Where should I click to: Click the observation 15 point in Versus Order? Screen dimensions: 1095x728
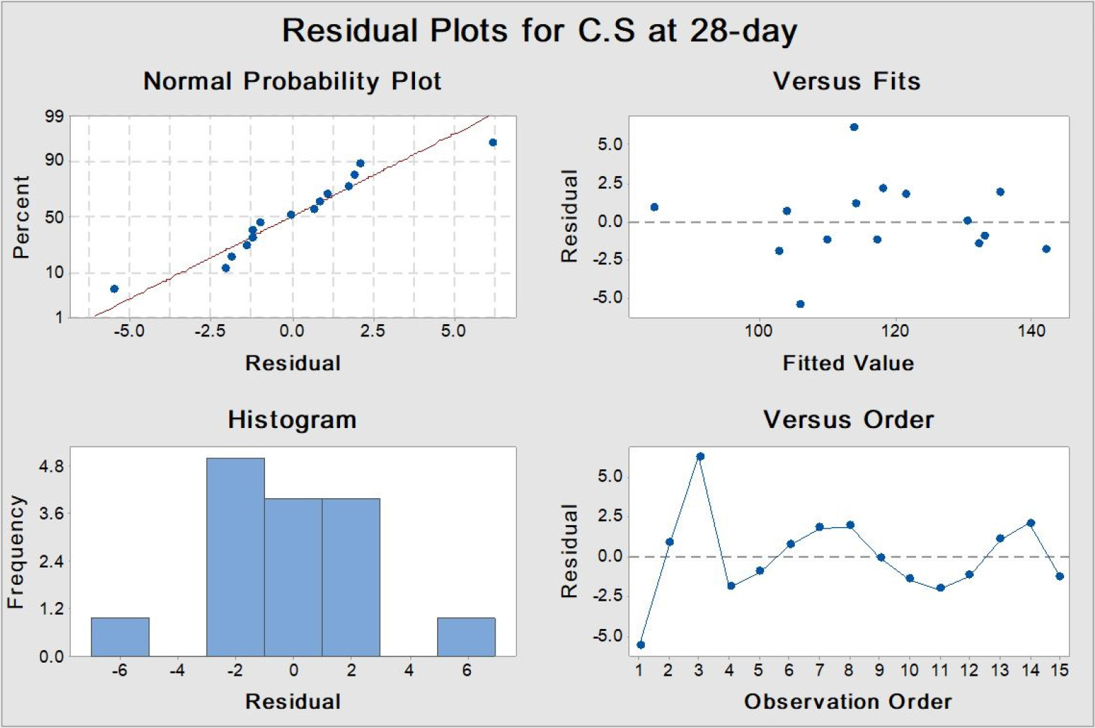pyautogui.click(x=1060, y=577)
